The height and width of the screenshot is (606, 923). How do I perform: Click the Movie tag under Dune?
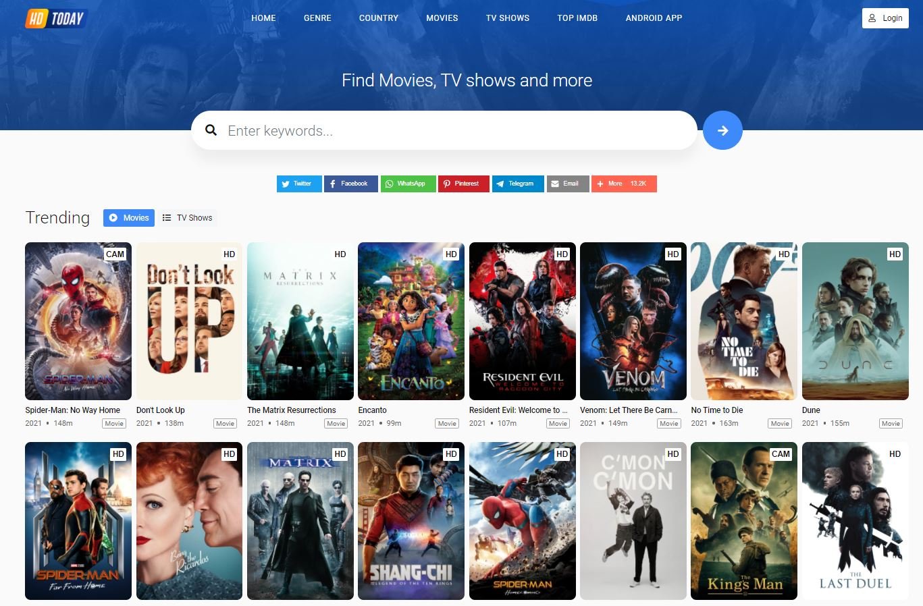coord(891,424)
